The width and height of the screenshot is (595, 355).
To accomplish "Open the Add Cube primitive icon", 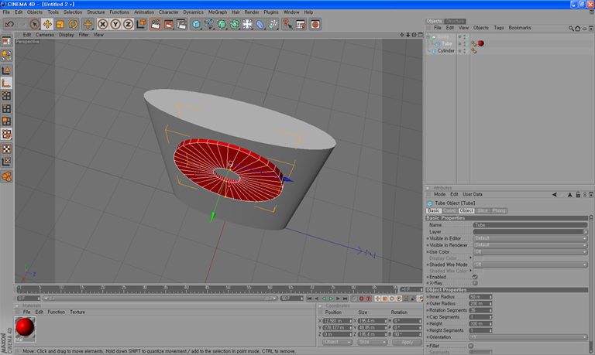I will pos(197,25).
